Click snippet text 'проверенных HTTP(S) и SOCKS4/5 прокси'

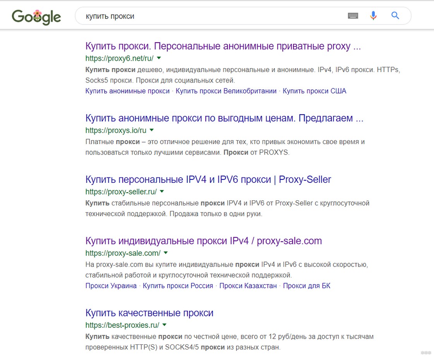click(155, 348)
